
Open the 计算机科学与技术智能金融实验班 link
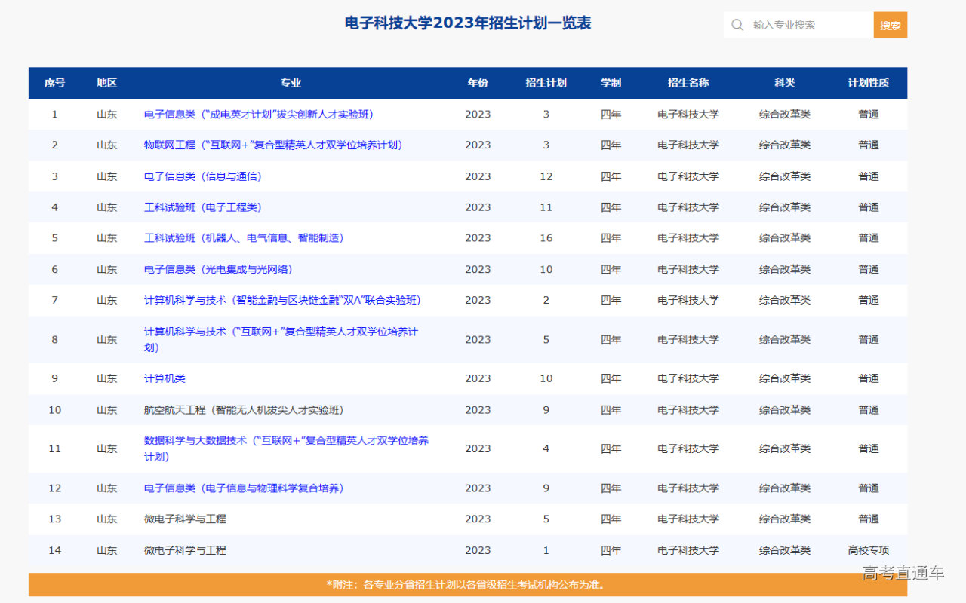(283, 299)
